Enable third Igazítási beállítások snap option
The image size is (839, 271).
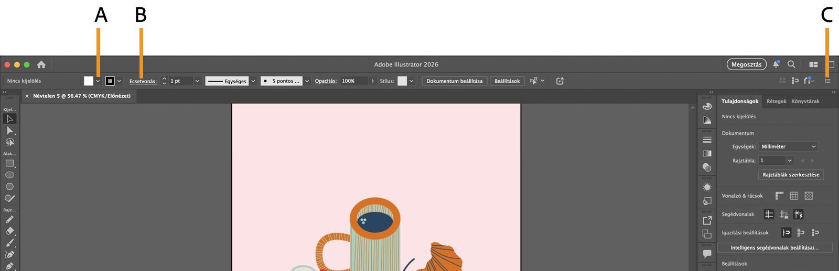tap(815, 232)
